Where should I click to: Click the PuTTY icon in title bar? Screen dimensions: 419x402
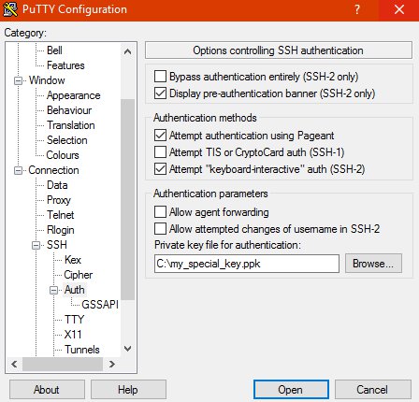[x=10, y=9]
